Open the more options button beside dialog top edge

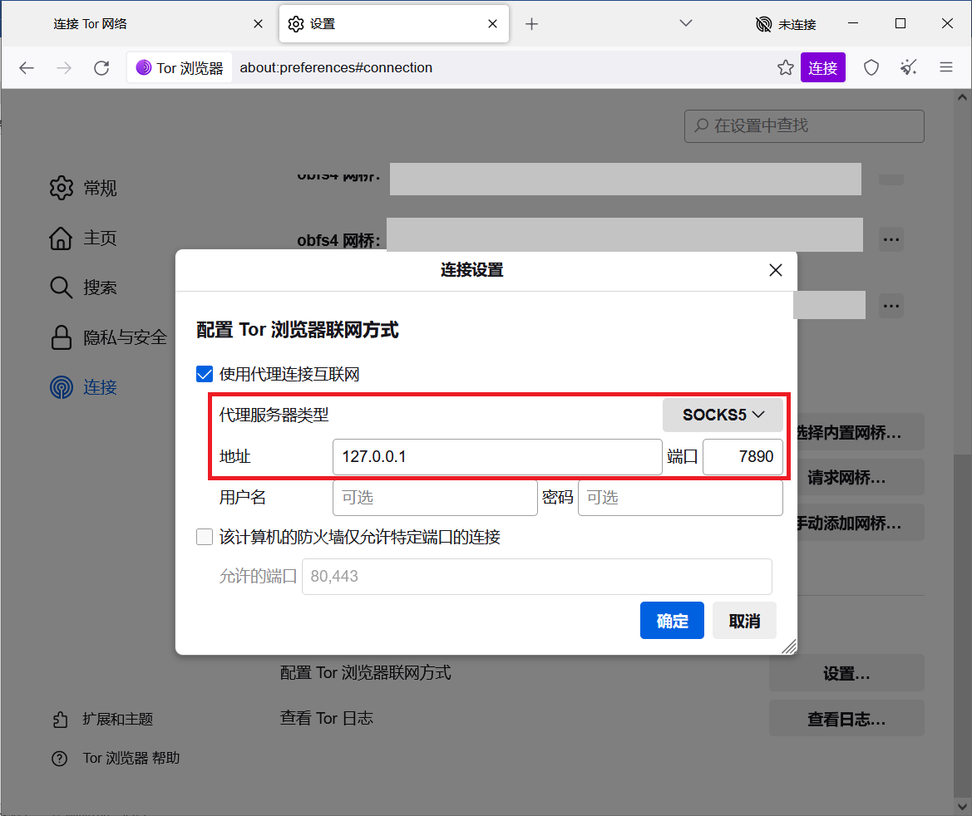[x=891, y=306]
